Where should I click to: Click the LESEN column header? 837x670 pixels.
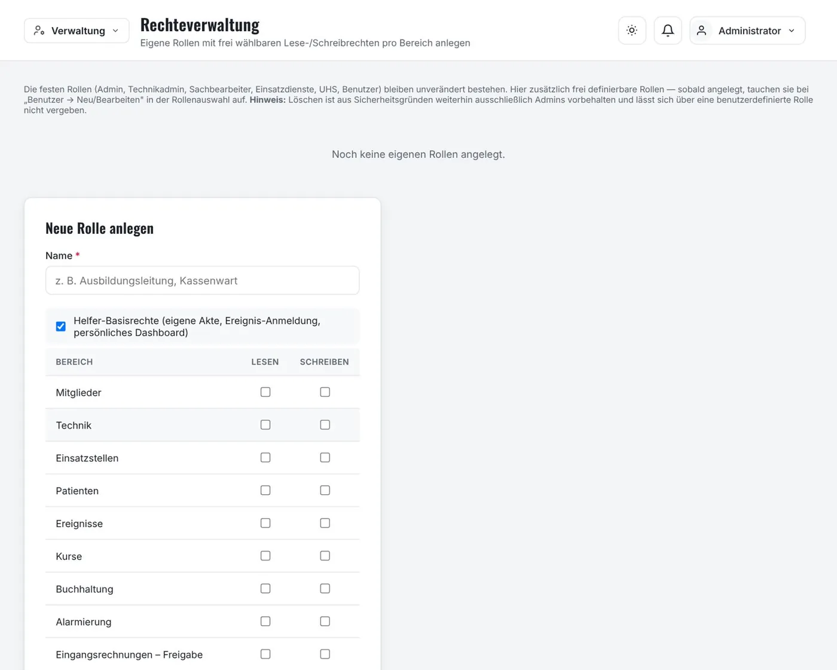265,362
